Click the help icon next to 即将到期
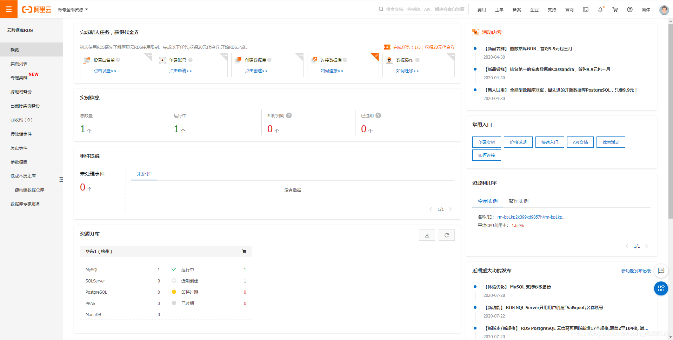This screenshot has width=673, height=340. (x=289, y=115)
